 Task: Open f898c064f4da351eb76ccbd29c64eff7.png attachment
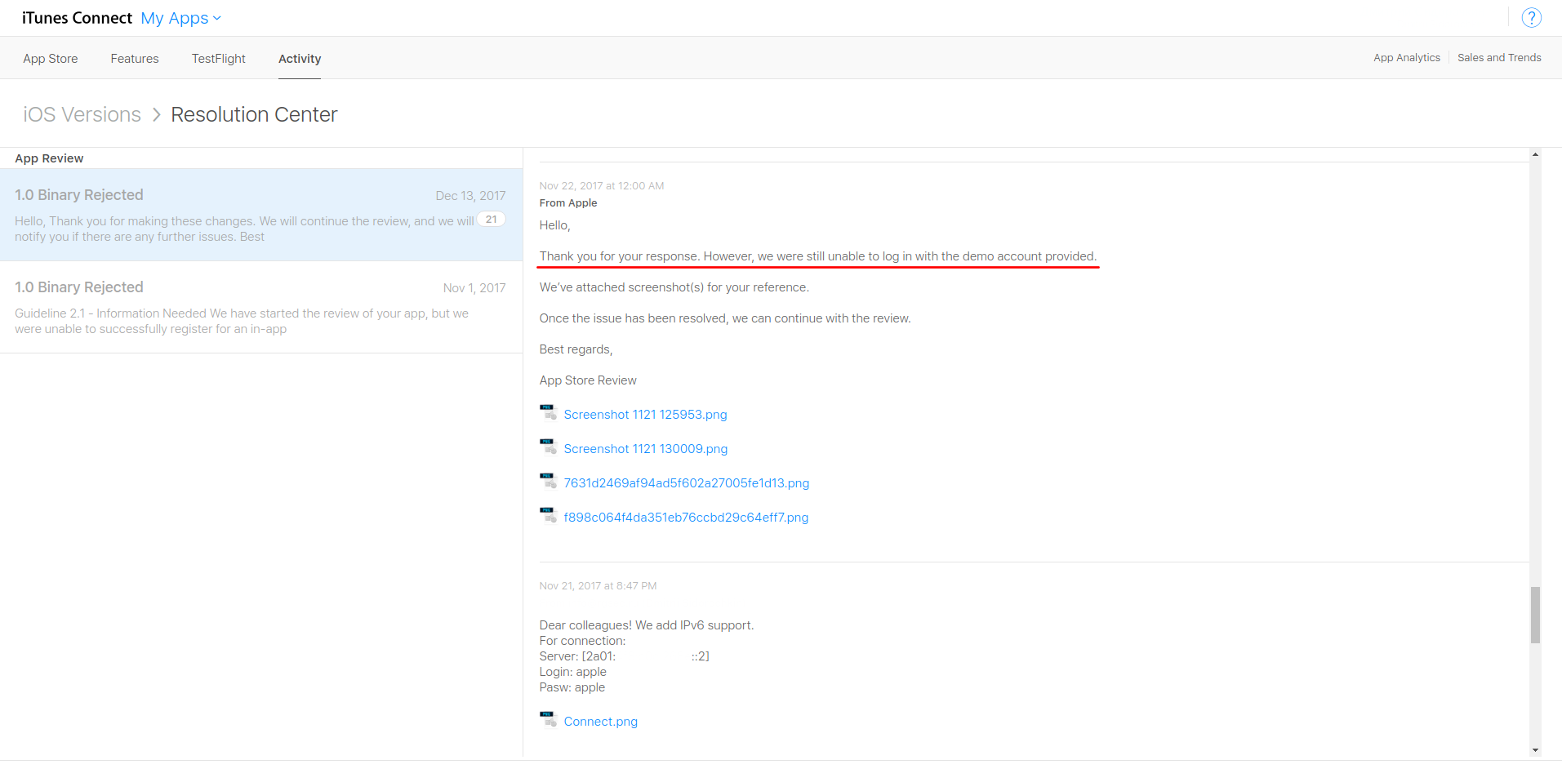click(x=686, y=518)
